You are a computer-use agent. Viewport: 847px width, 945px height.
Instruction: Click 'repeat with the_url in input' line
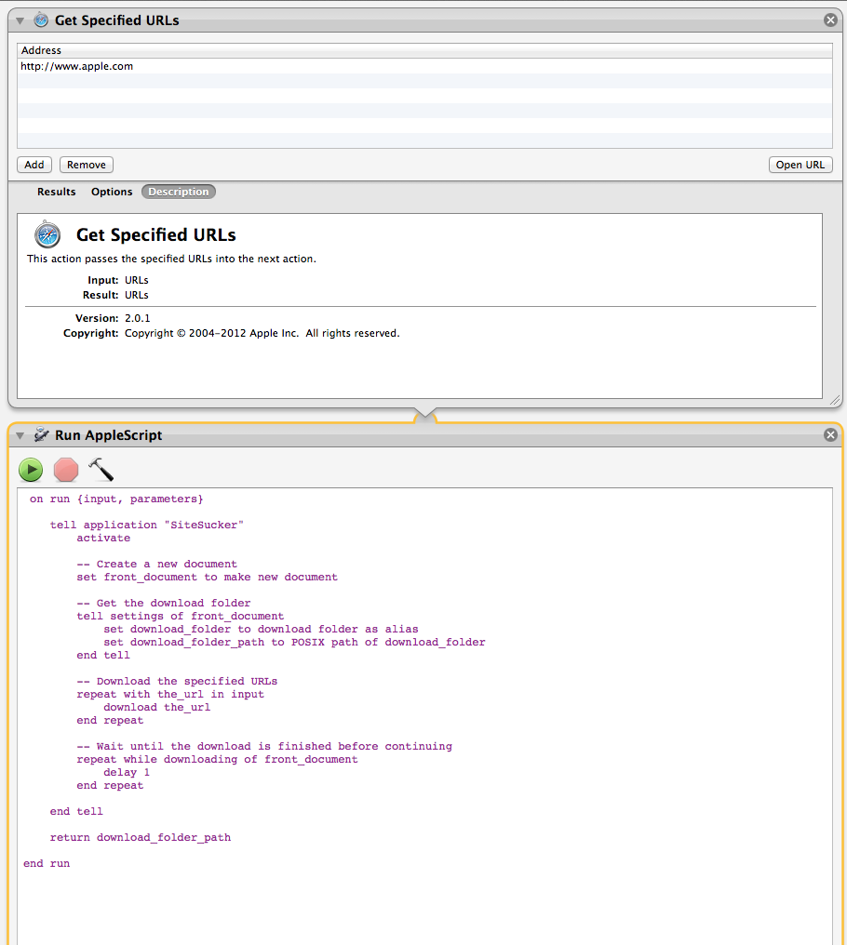click(x=170, y=694)
